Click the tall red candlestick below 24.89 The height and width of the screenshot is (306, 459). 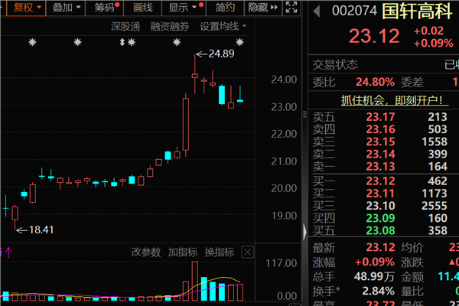(186, 125)
